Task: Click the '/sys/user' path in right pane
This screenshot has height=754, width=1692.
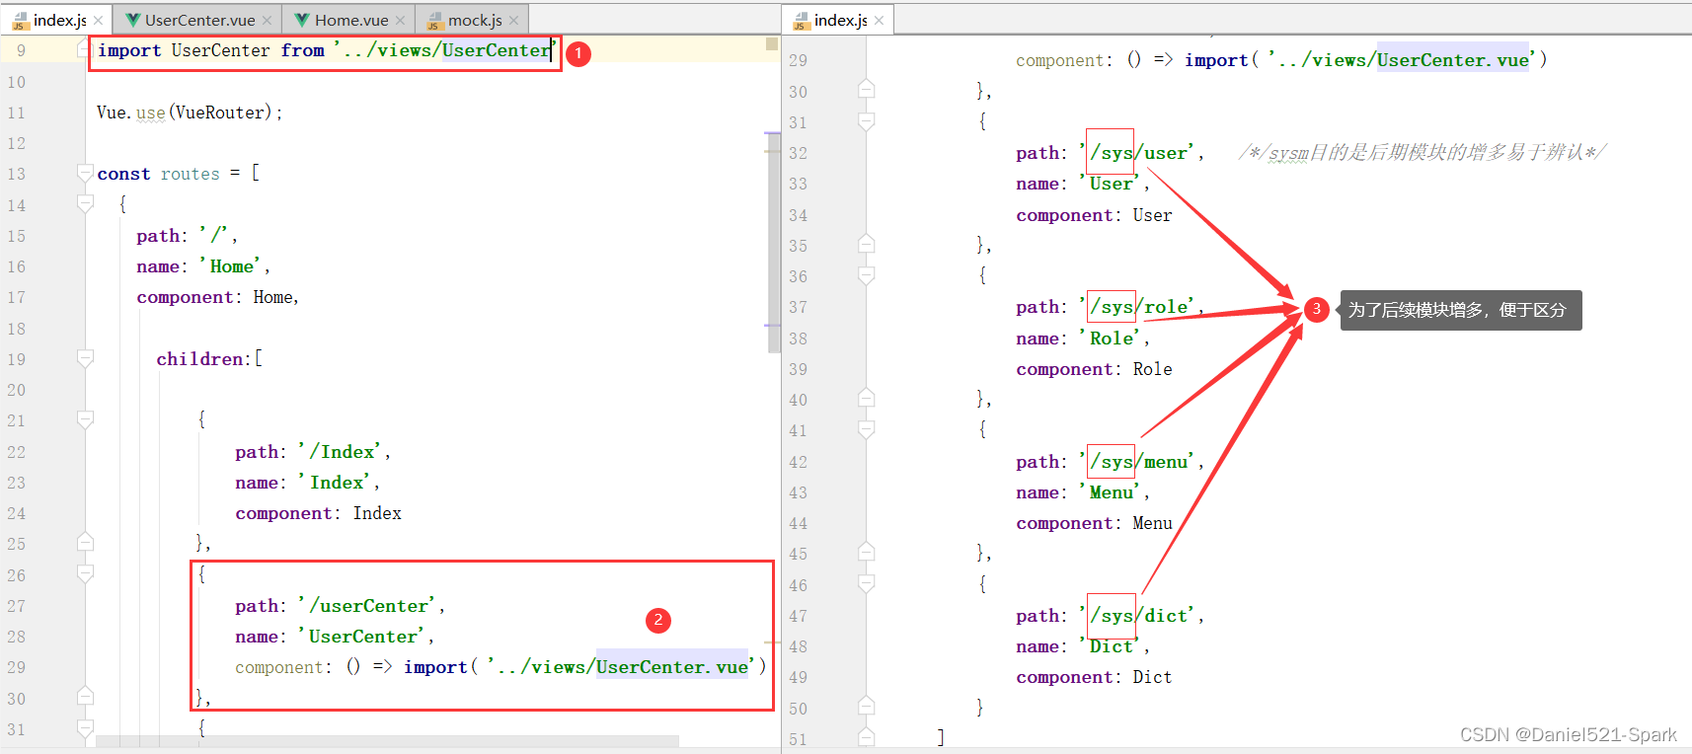Action: pos(1139,153)
